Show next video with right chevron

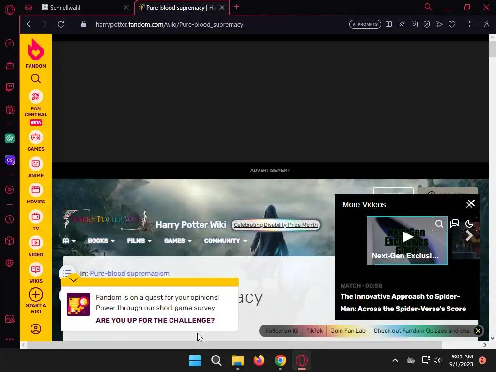(469, 235)
